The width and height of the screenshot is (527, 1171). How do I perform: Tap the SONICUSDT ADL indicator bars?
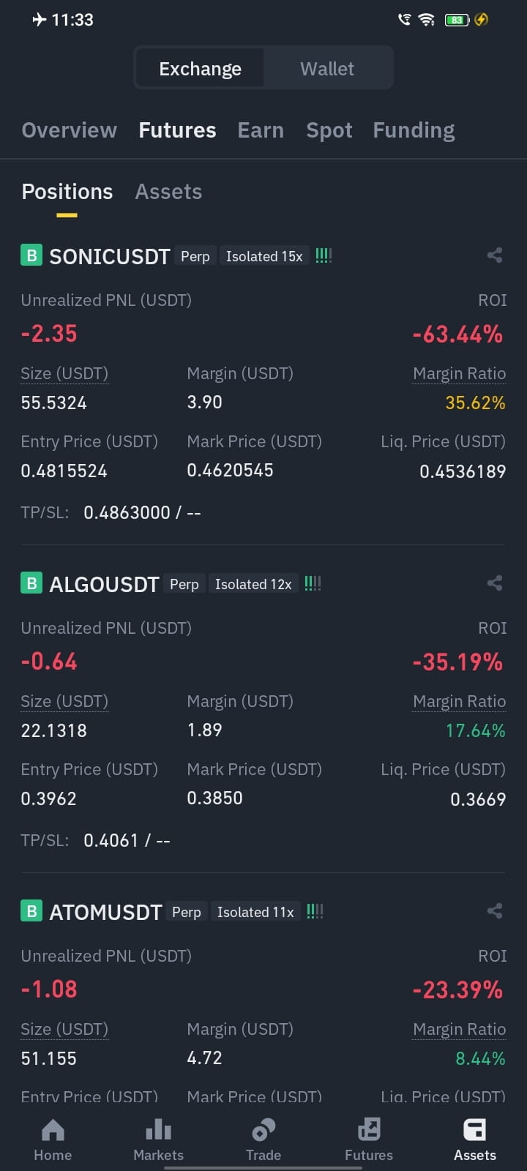[x=324, y=256]
